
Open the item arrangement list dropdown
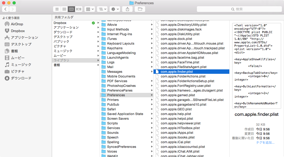(102, 9)
